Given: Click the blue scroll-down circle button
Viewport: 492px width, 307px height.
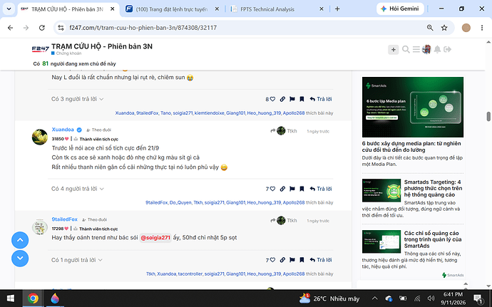Looking at the screenshot, I should pyautogui.click(x=20, y=258).
